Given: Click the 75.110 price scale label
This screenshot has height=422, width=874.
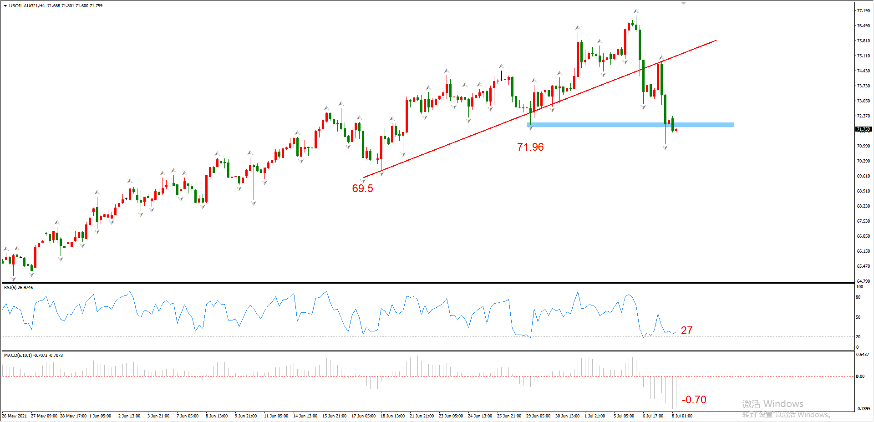Looking at the screenshot, I should click(863, 56).
